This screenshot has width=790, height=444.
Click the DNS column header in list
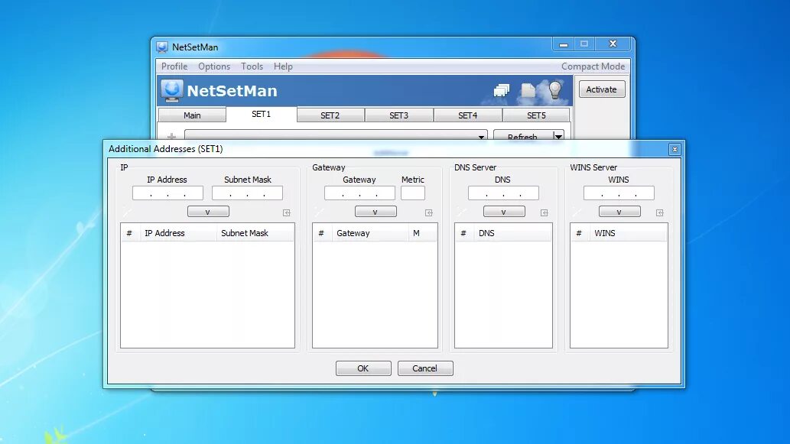coord(512,233)
